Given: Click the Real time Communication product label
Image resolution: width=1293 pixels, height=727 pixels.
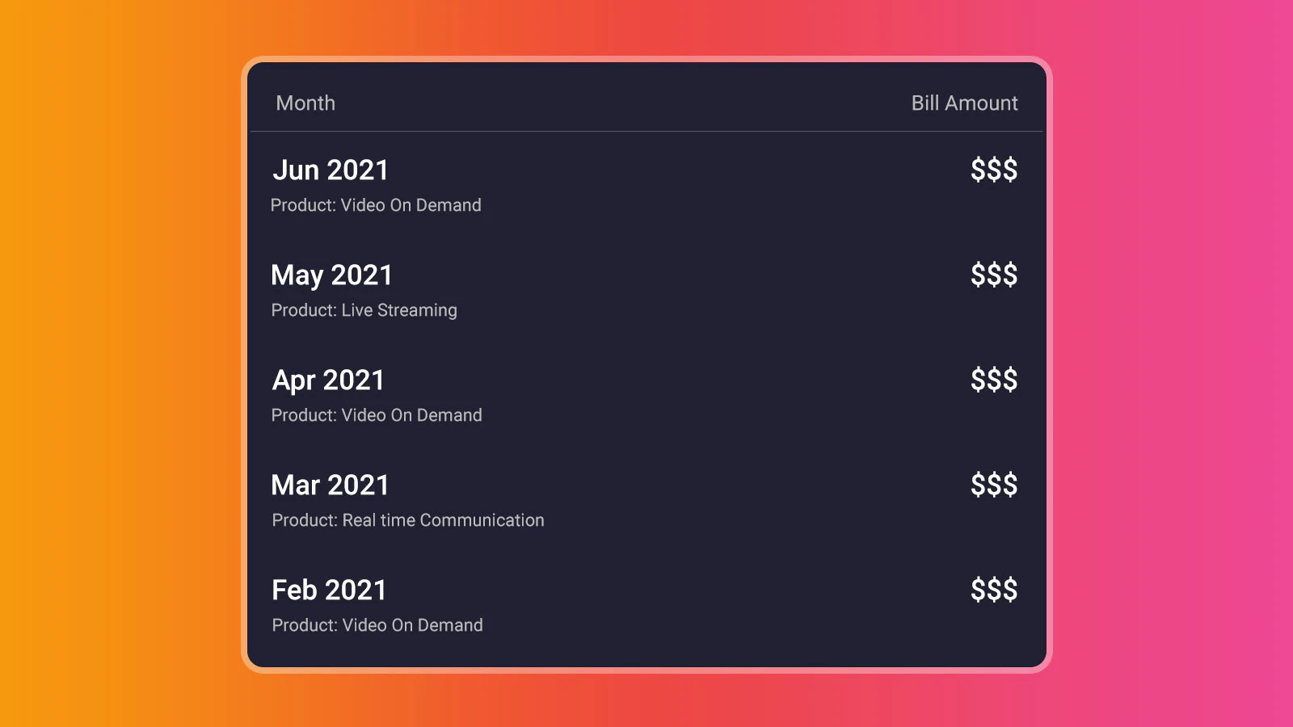Looking at the screenshot, I should pyautogui.click(x=407, y=519).
